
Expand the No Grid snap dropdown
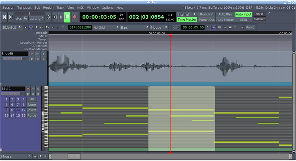[x=105, y=27]
